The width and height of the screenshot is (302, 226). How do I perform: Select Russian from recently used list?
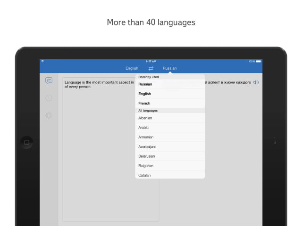click(x=170, y=84)
